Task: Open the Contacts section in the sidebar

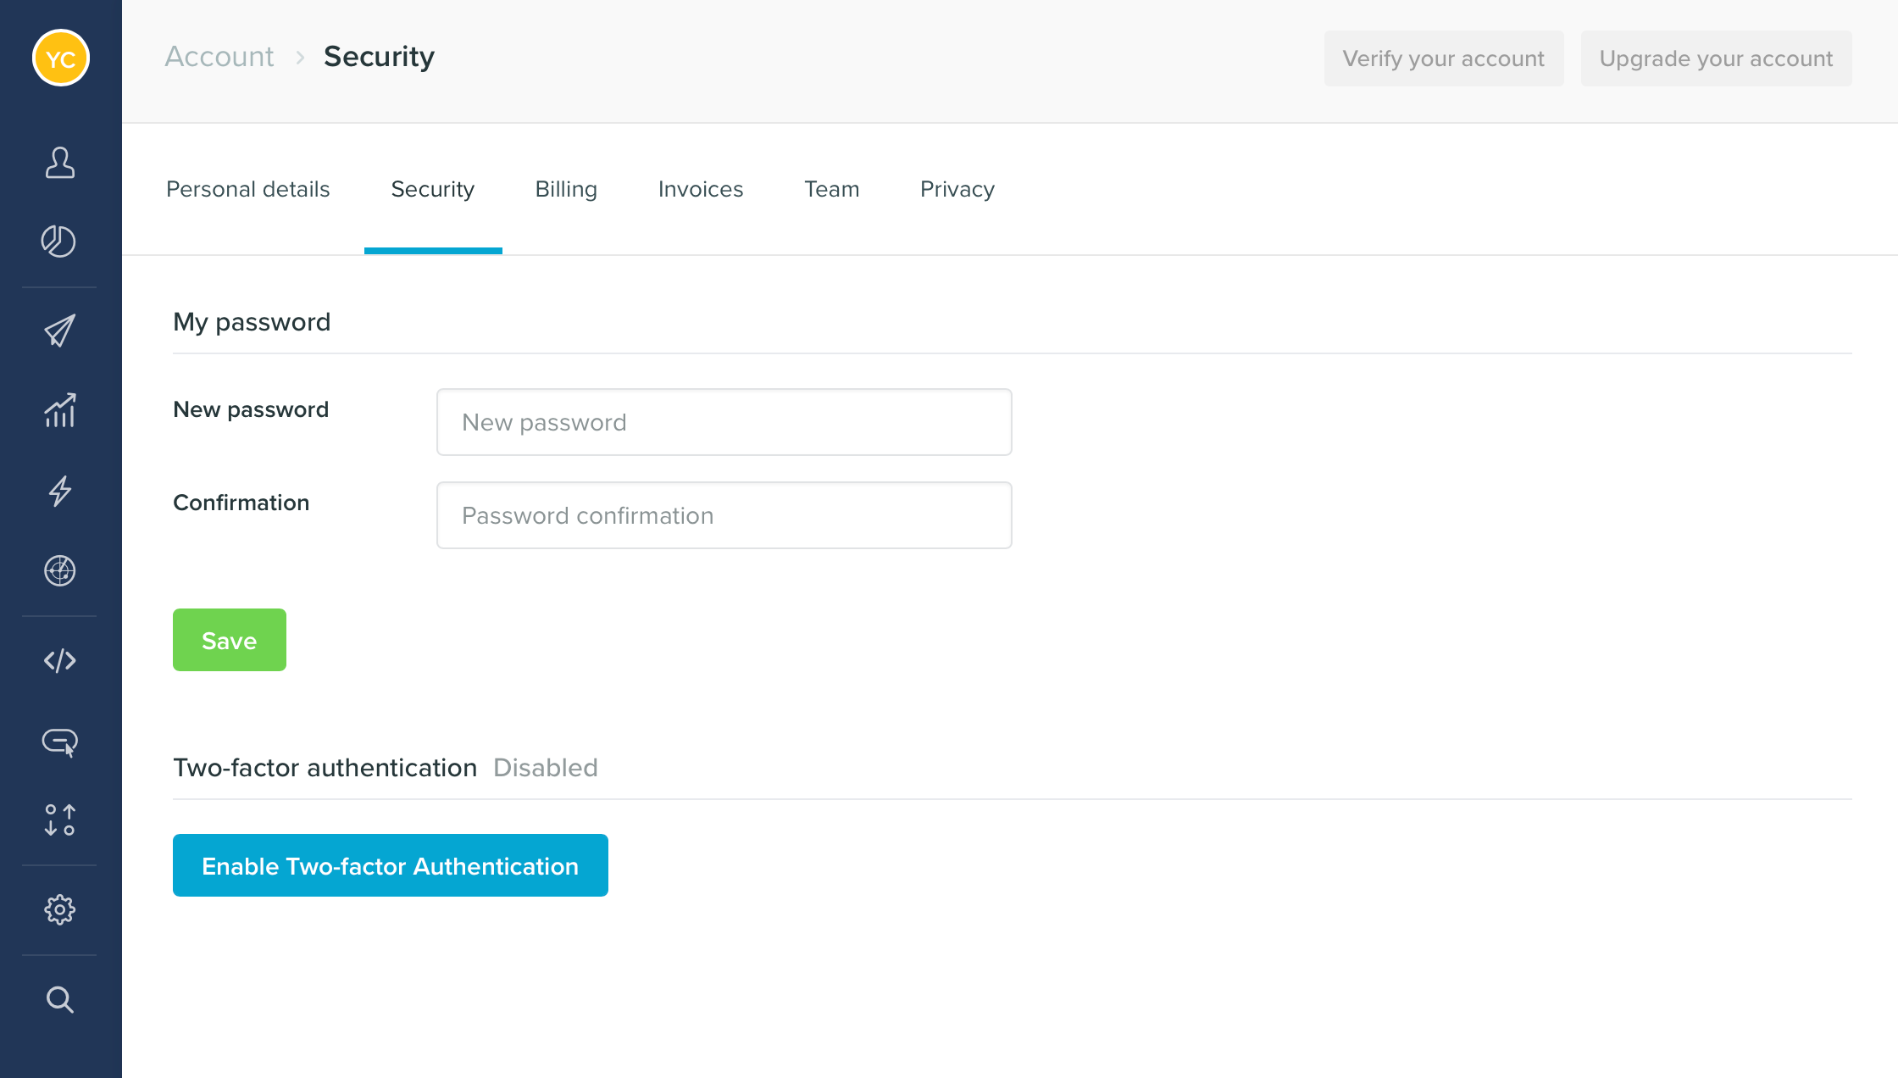Action: click(59, 163)
